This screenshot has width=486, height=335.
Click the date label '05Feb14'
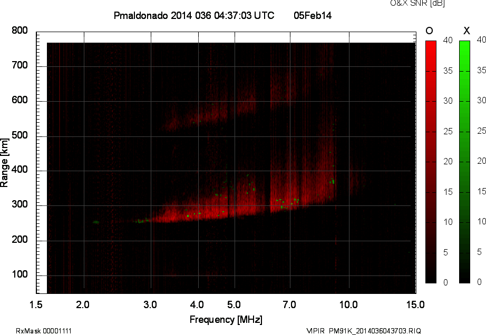click(313, 15)
